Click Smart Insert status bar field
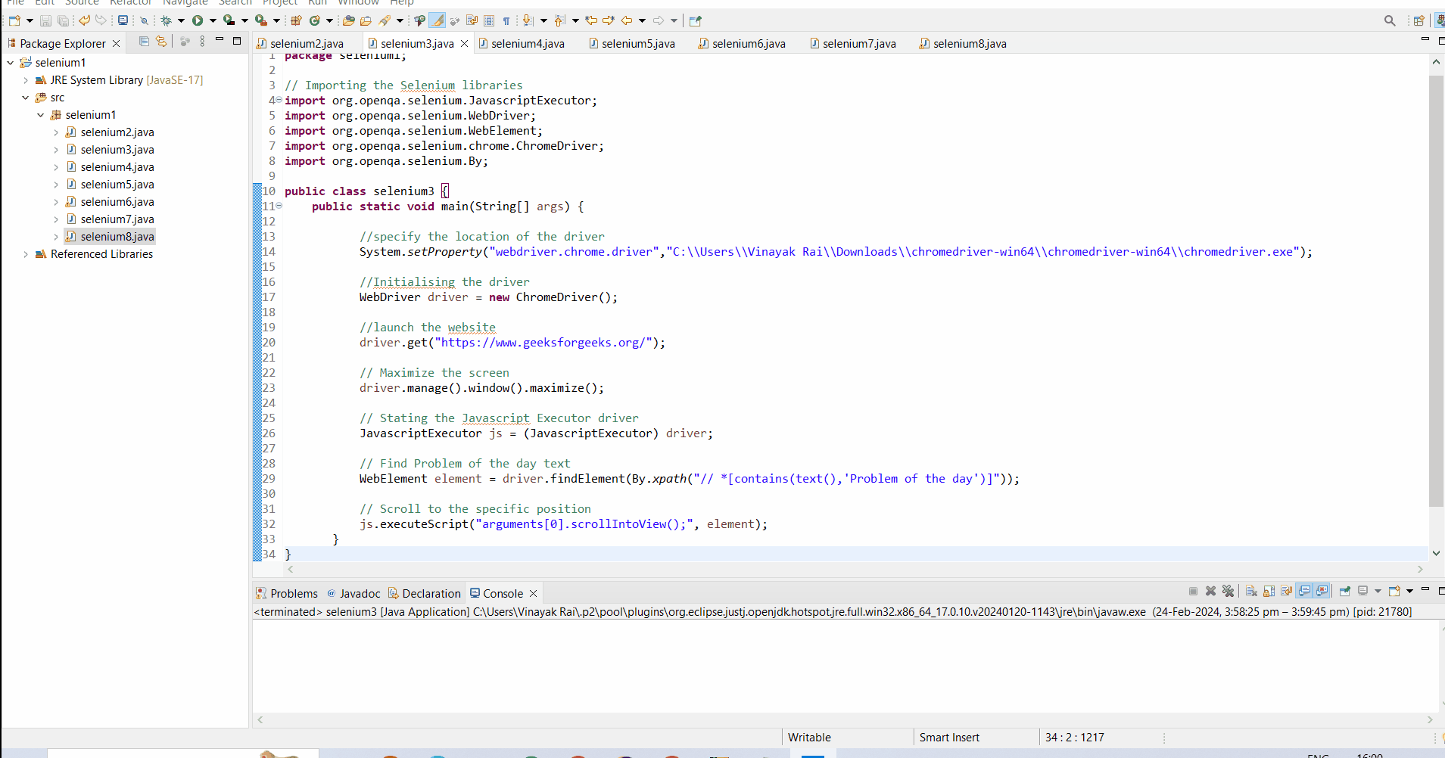This screenshot has width=1445, height=758. 949,737
